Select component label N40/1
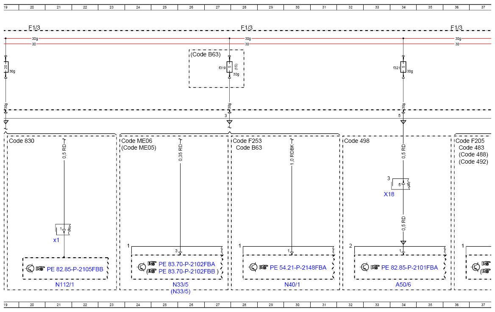Viewport: 495px width, 312px height. (x=292, y=284)
